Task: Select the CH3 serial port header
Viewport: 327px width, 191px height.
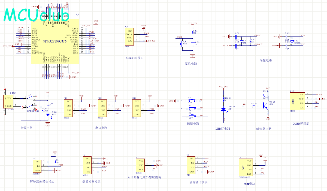Action: pos(137,108)
